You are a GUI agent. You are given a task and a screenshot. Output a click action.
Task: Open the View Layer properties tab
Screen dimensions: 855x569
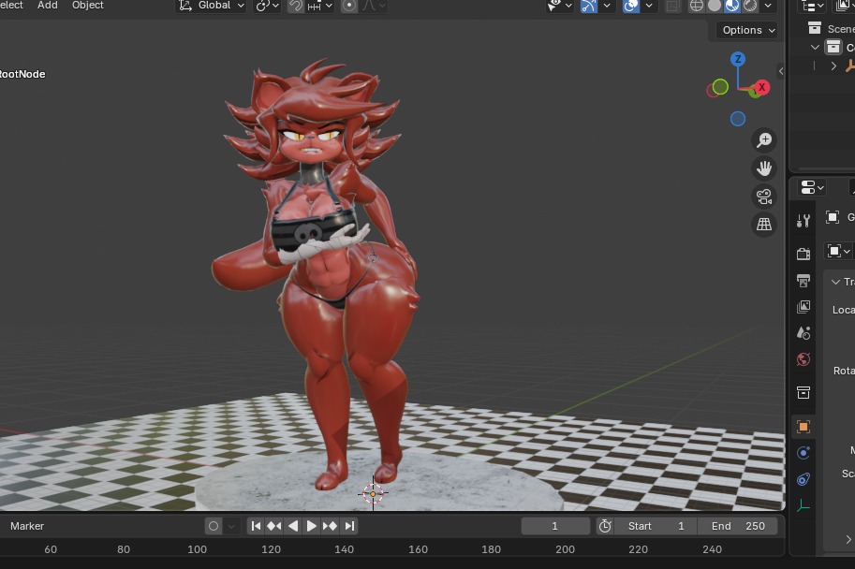[803, 307]
